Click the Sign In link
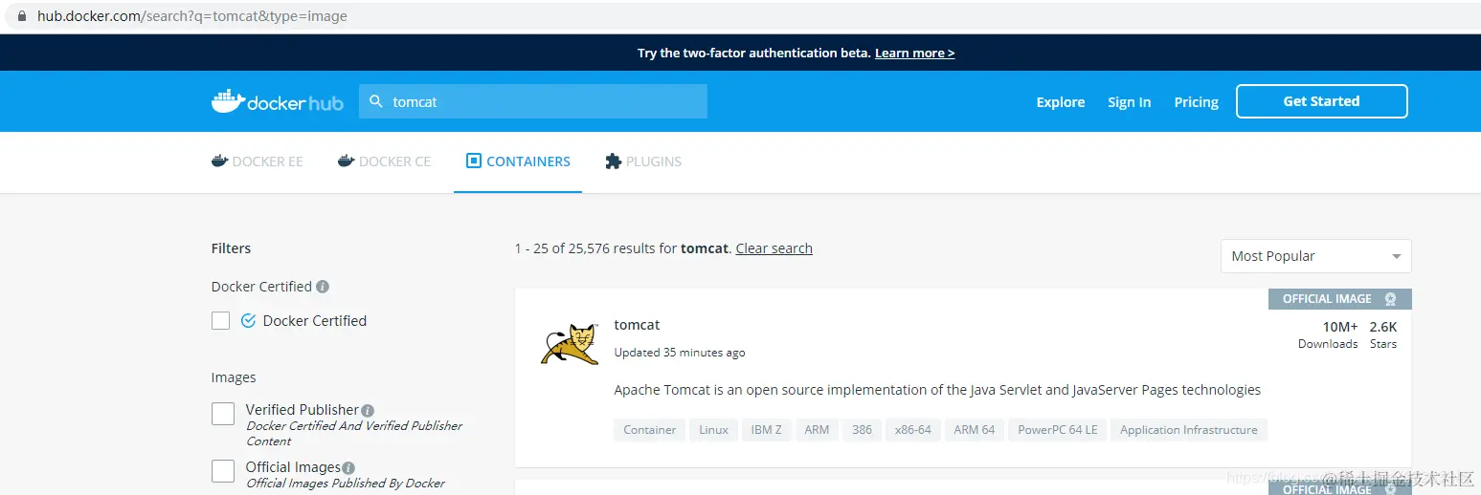Image resolution: width=1481 pixels, height=495 pixels. (1130, 102)
